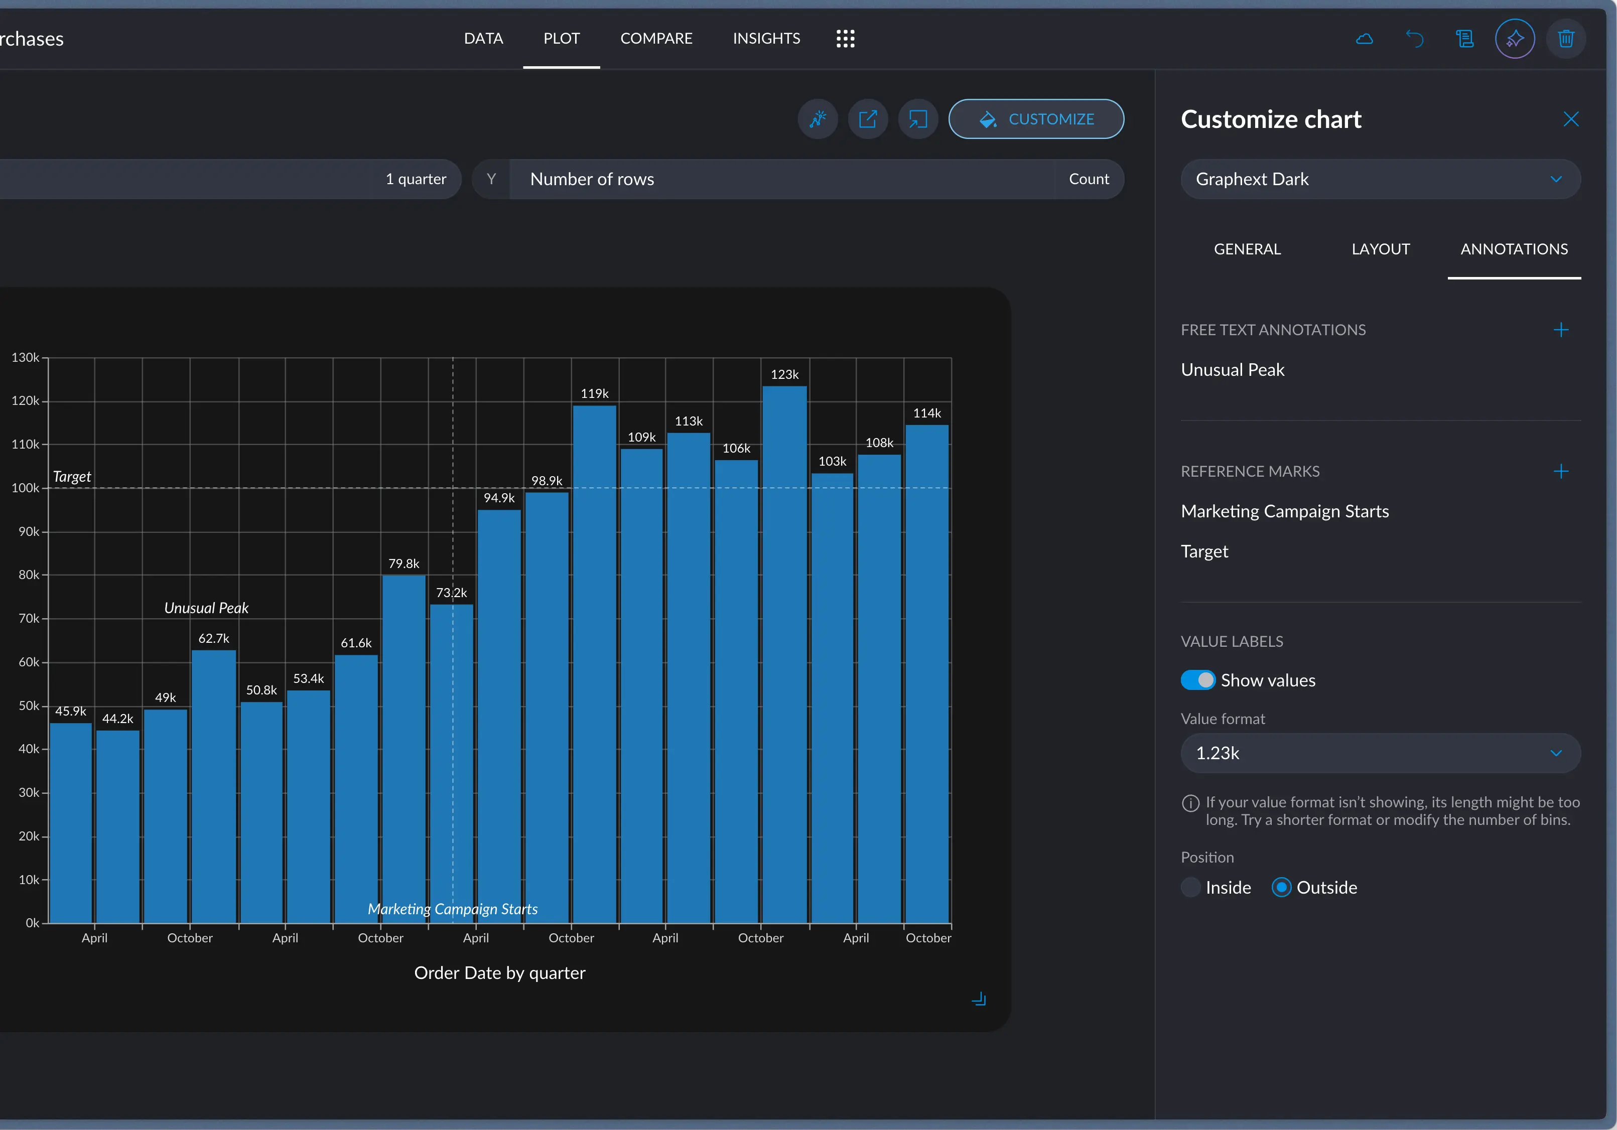Add a new free text annotation

[x=1561, y=330]
